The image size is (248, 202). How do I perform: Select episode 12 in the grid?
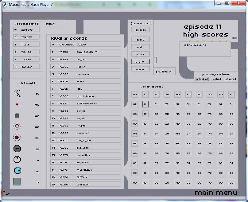[145, 114]
